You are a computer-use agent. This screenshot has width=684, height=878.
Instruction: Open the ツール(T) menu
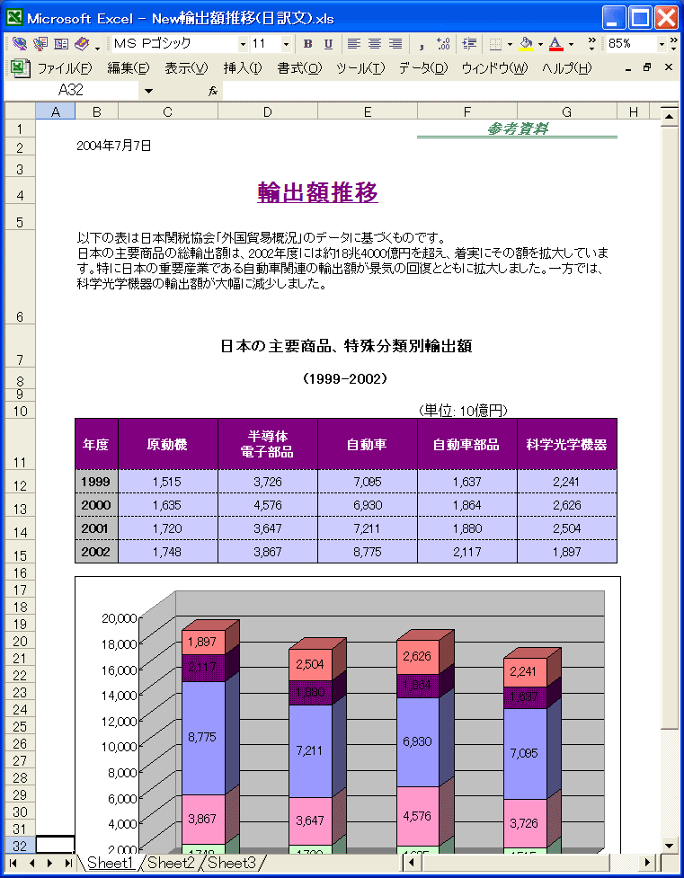point(360,68)
